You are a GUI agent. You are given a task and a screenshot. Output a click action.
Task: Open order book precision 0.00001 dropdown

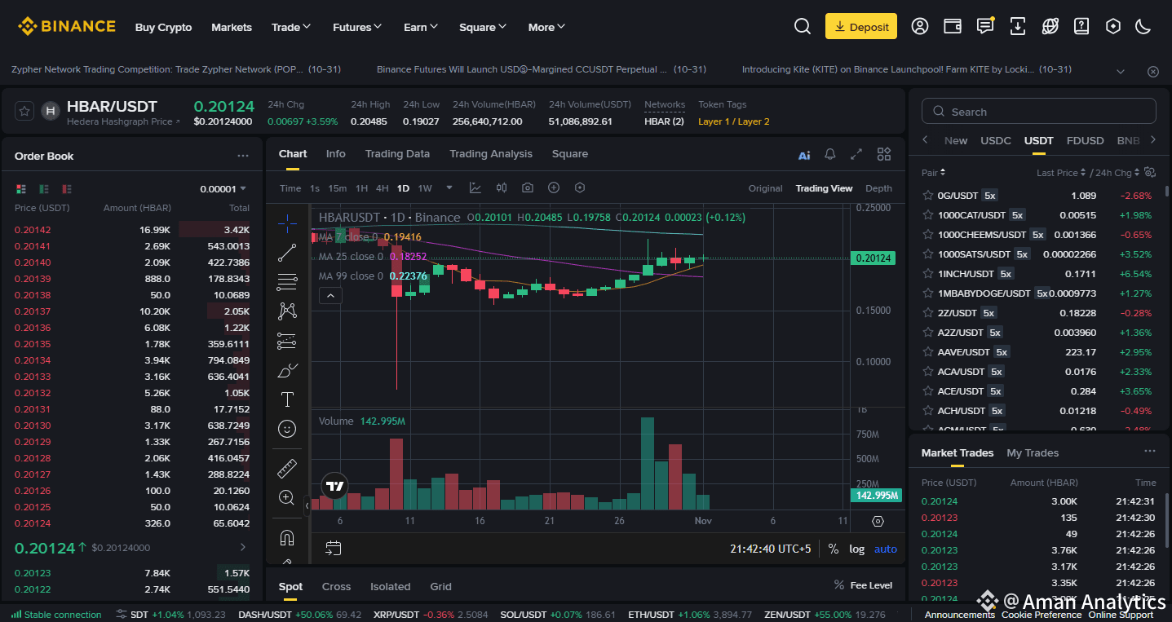223,189
